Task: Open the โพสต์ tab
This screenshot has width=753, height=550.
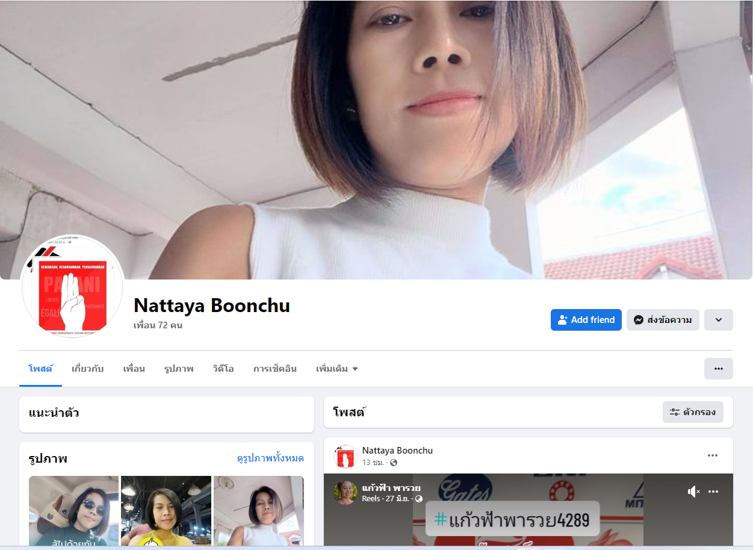Action: click(40, 369)
